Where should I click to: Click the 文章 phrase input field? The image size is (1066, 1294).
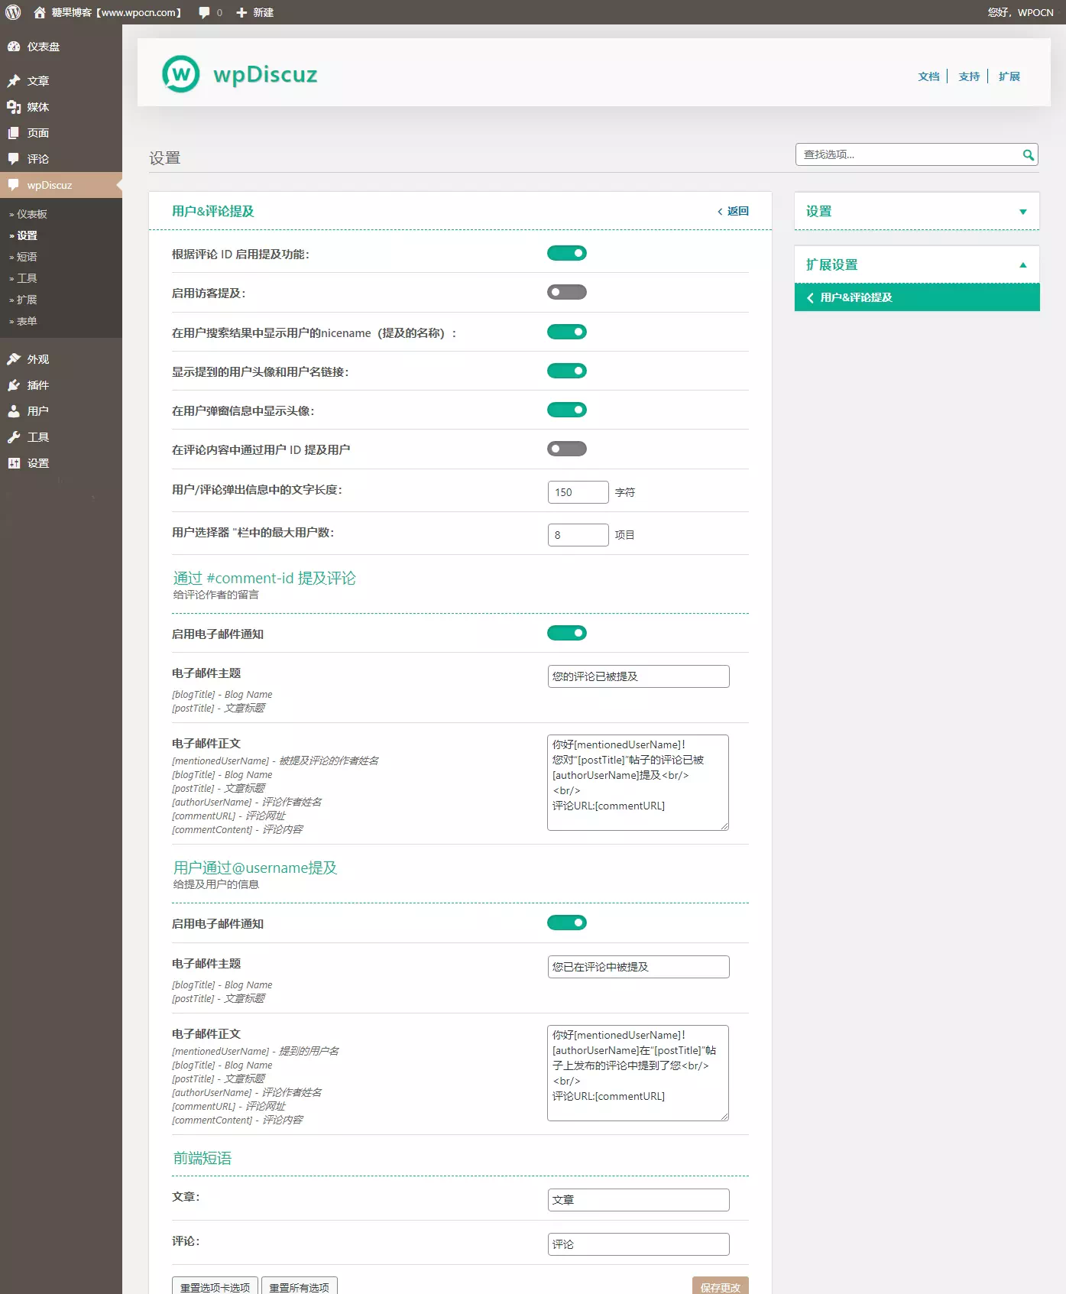[x=639, y=1200]
